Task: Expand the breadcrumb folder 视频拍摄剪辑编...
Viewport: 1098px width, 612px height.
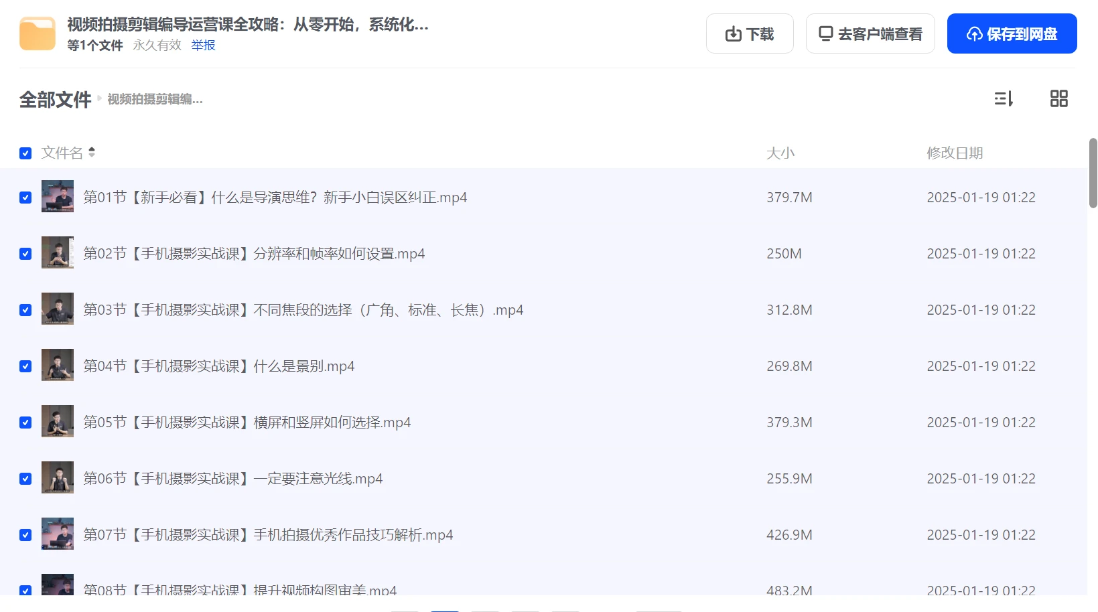Action: tap(155, 99)
